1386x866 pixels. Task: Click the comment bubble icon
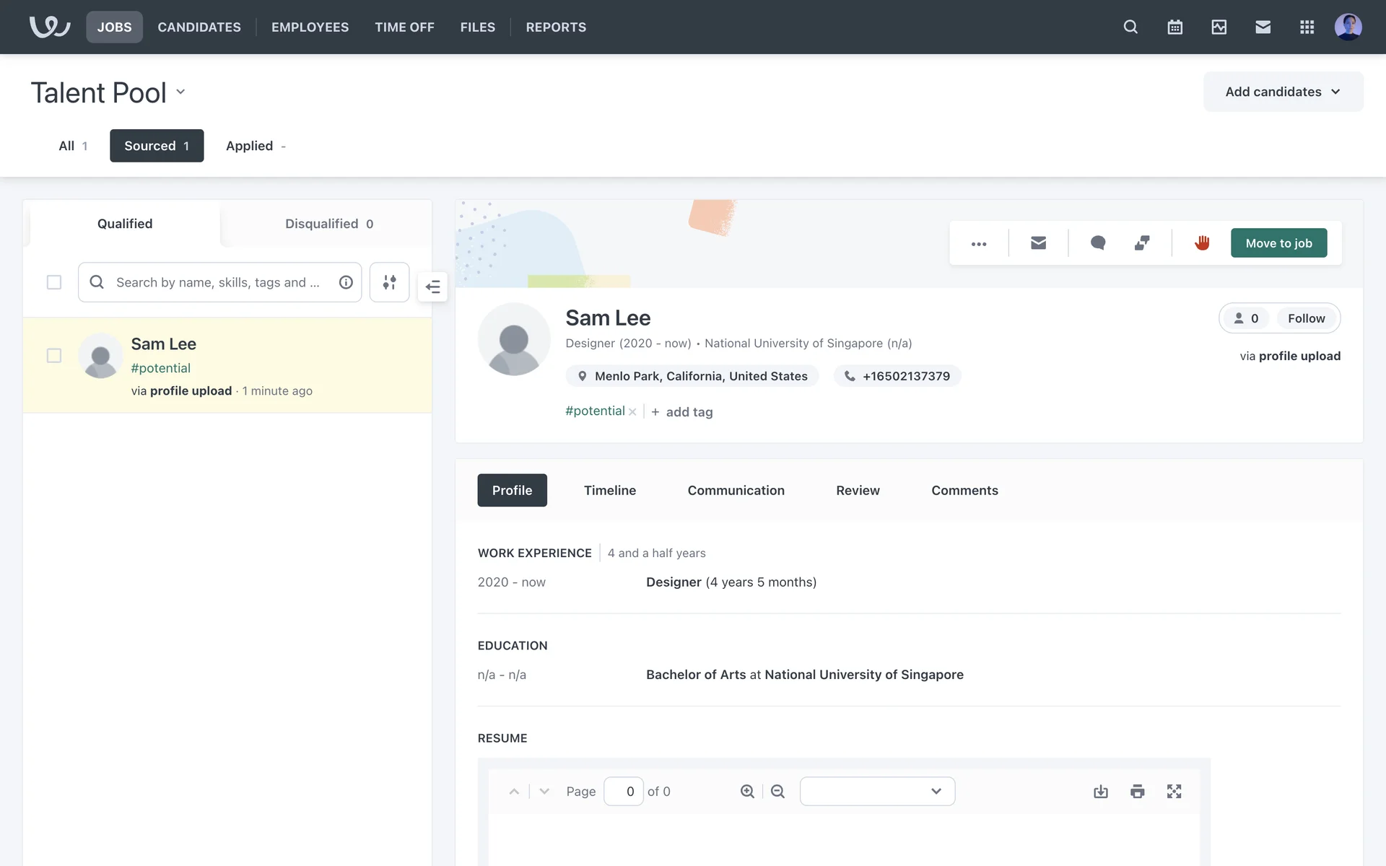[1097, 243]
